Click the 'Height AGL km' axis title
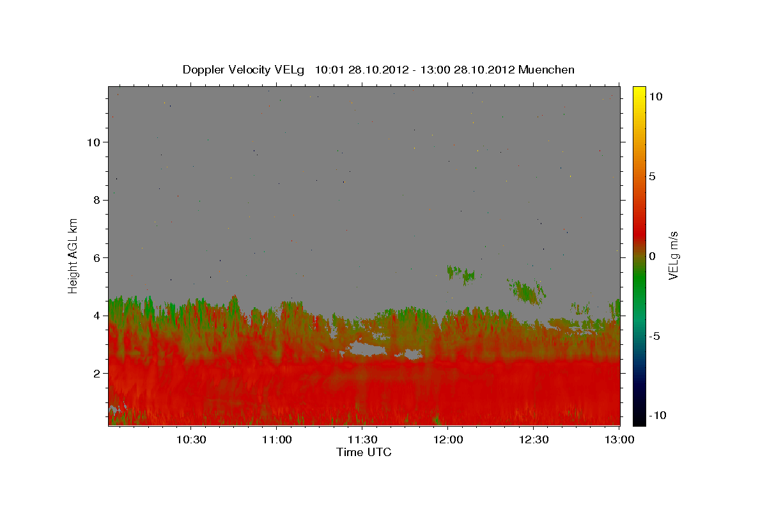Viewport: 767px width, 511px height. (74, 256)
